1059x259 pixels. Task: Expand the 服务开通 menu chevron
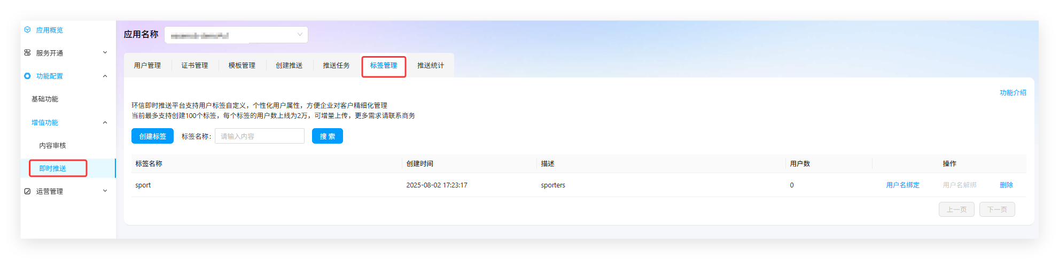[x=105, y=53]
